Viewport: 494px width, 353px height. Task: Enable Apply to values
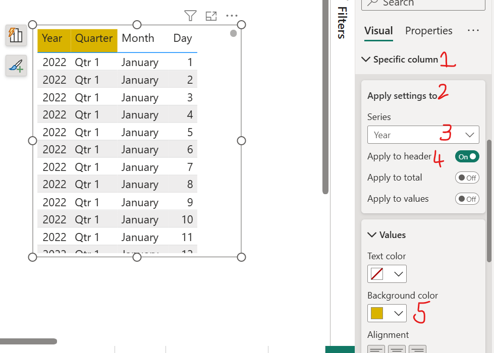point(467,199)
